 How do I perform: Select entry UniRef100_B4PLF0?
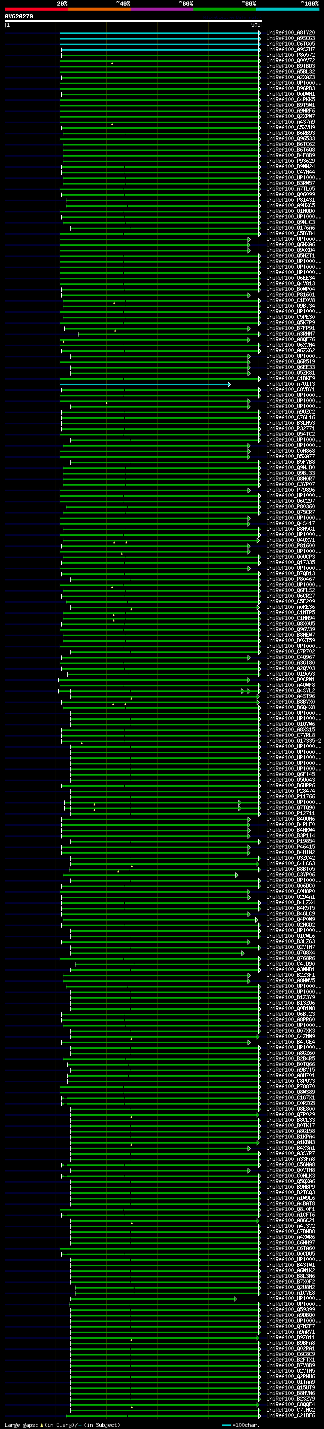point(290,824)
